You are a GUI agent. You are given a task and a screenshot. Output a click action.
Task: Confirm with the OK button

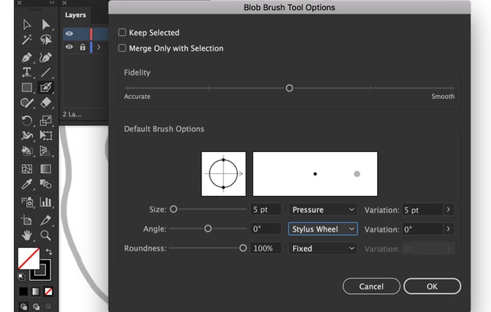432,286
